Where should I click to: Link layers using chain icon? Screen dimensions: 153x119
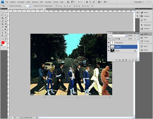coord(117,60)
